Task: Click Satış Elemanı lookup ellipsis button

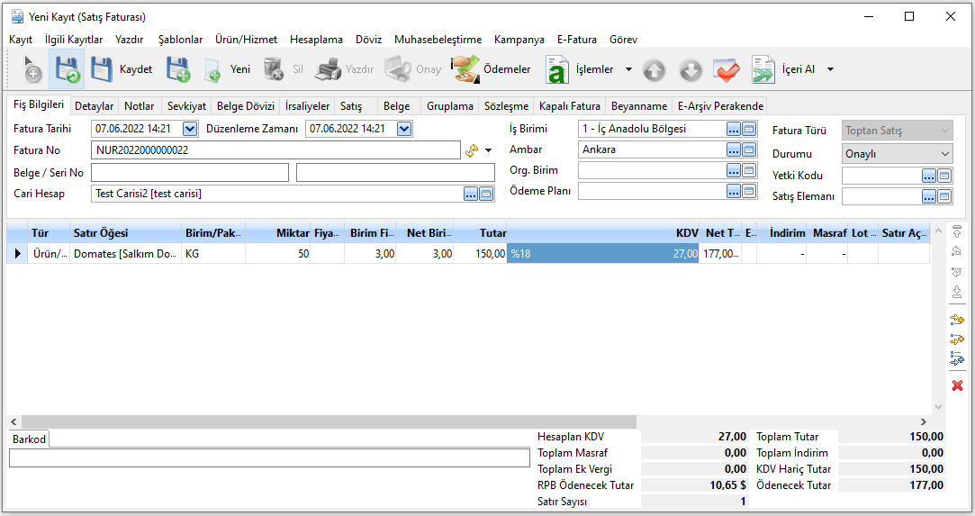Action: pos(929,196)
